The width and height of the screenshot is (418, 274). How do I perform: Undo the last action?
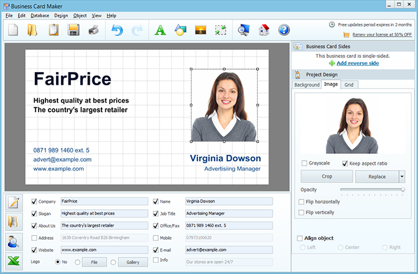coord(117,30)
